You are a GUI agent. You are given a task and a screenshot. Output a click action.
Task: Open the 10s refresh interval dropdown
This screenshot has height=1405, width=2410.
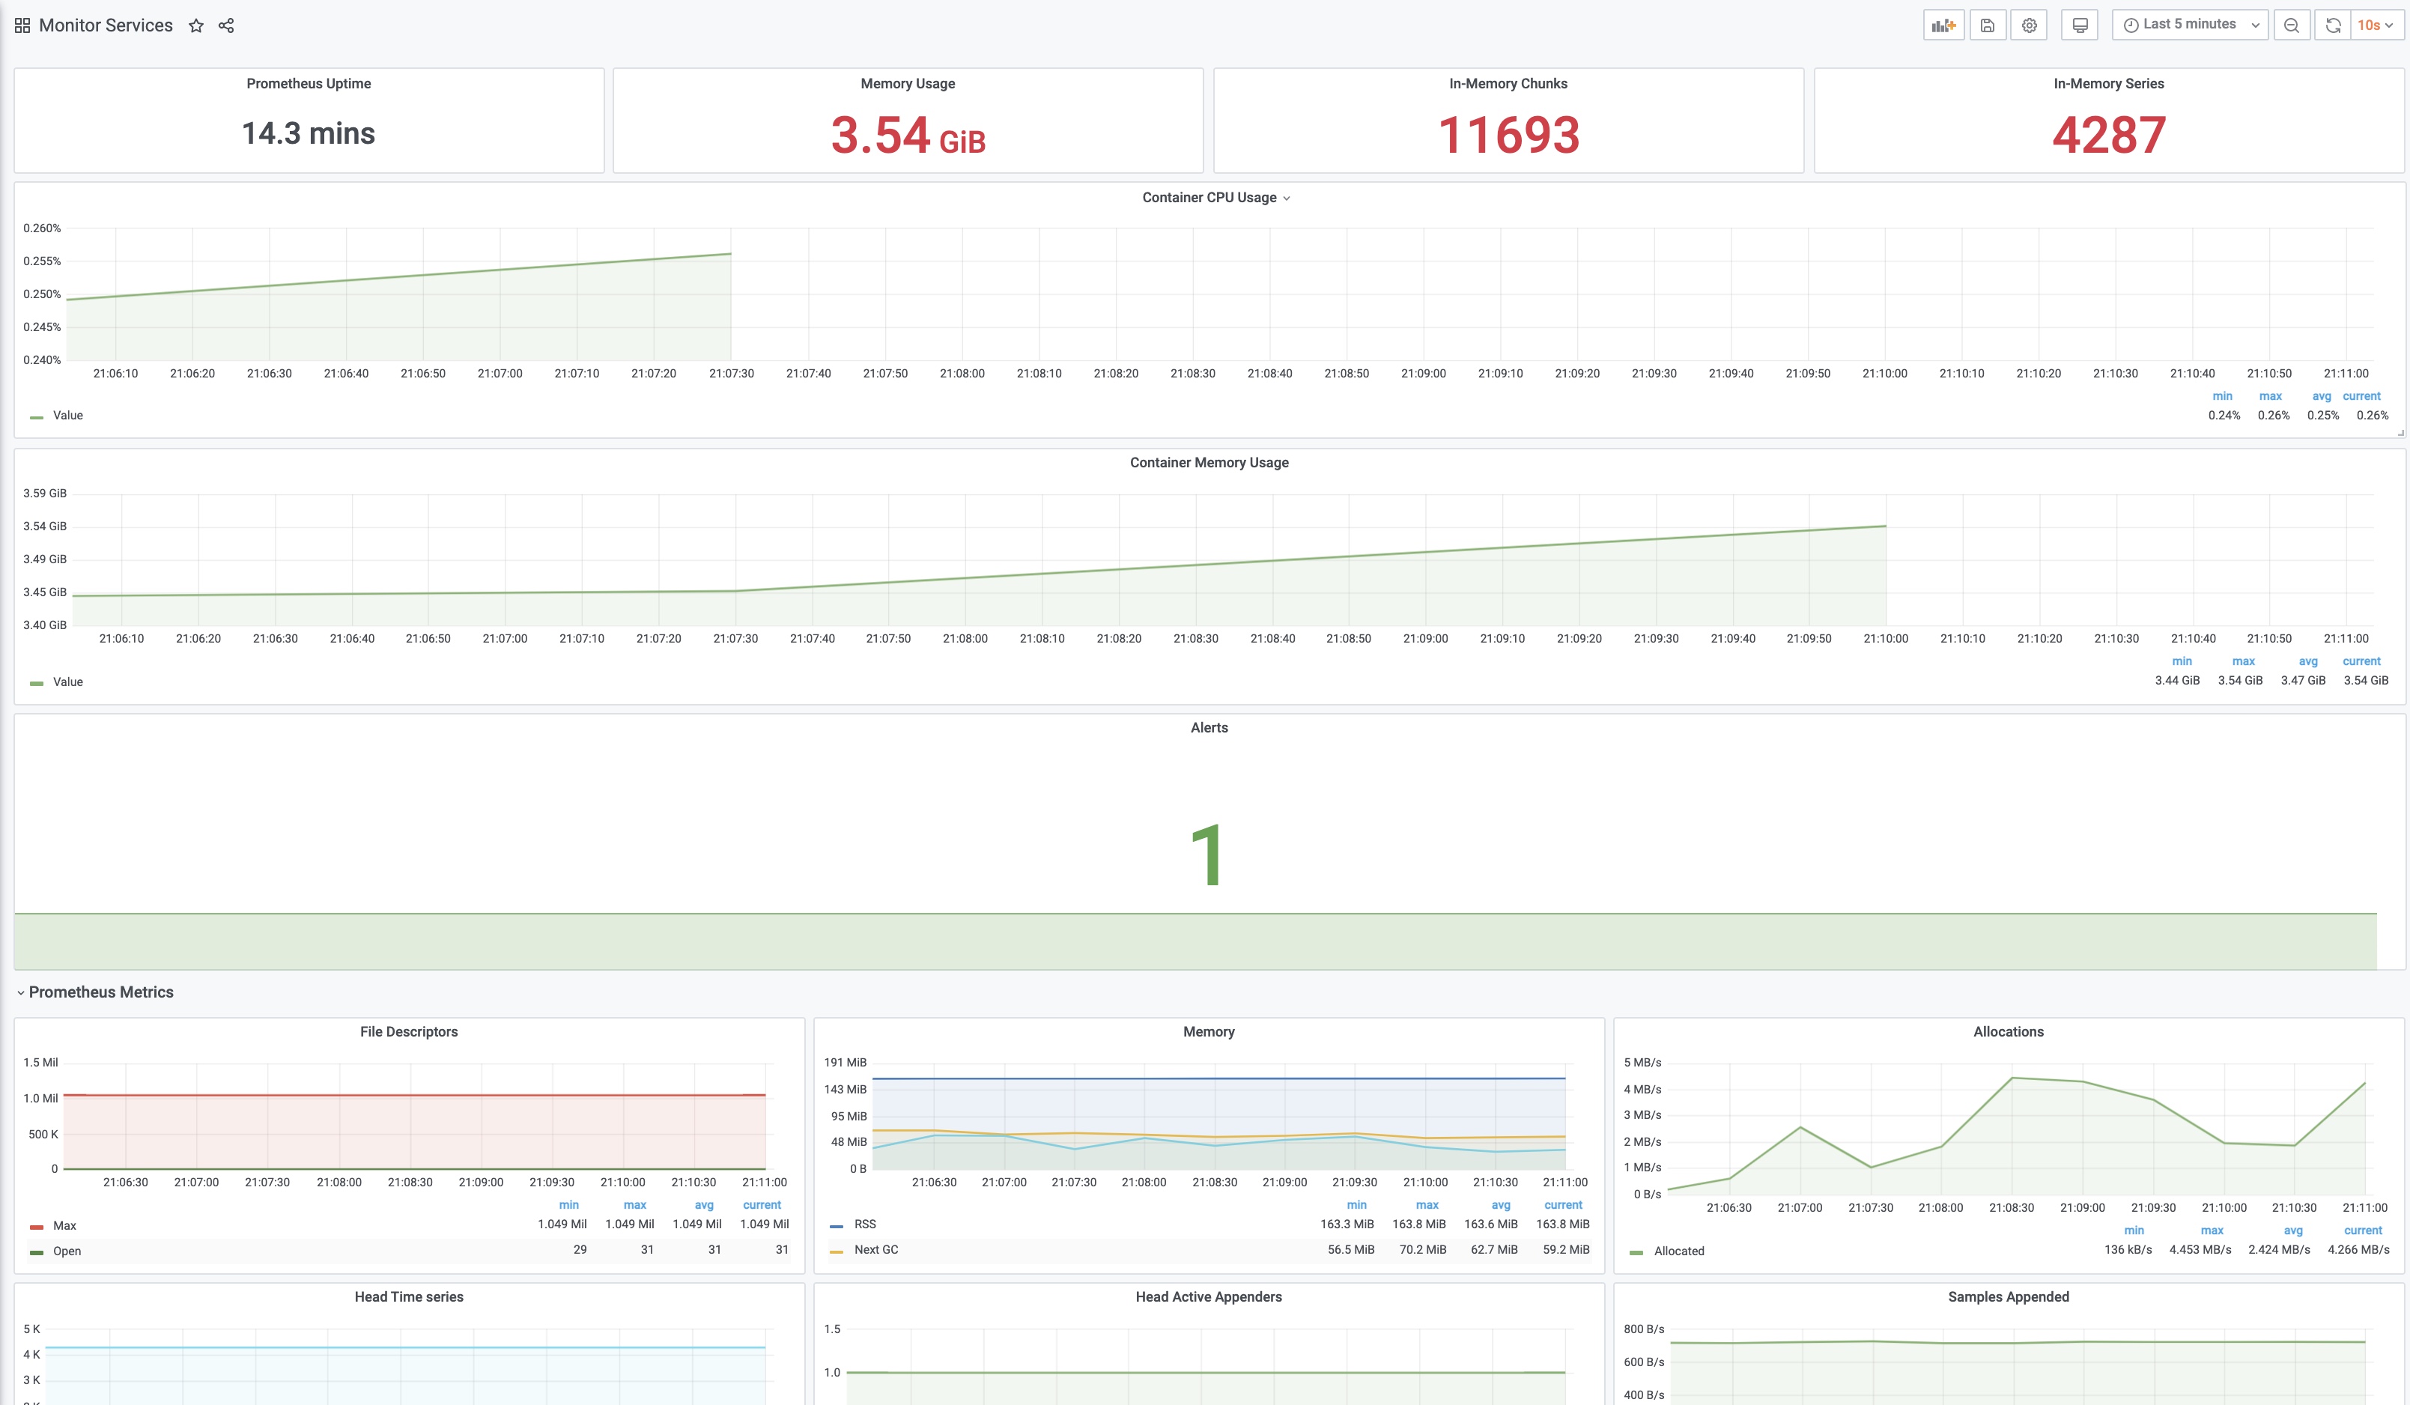coord(2376,25)
